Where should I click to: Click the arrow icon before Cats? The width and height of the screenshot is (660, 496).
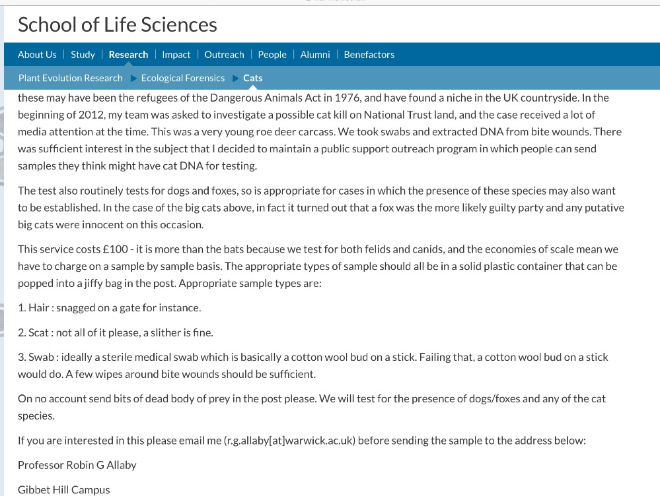[236, 78]
